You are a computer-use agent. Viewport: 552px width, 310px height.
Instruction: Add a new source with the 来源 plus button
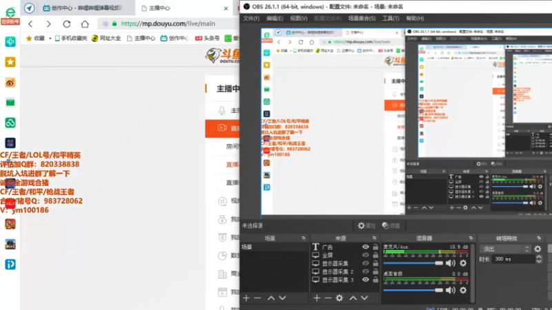click(x=317, y=298)
